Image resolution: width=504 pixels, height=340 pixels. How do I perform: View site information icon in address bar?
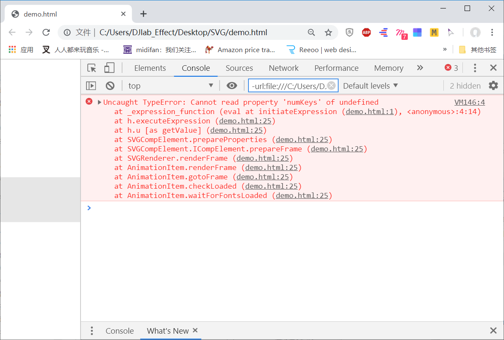pyautogui.click(x=67, y=33)
